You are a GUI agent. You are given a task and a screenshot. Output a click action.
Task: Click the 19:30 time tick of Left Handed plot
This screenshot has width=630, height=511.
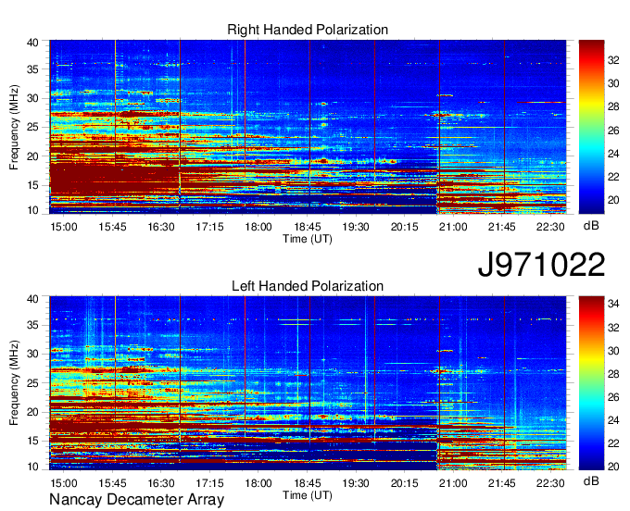[356, 483]
